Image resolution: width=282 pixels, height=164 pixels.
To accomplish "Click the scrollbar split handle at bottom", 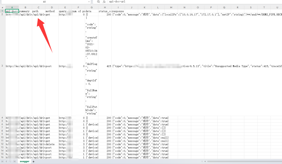I will [x=202, y=161].
